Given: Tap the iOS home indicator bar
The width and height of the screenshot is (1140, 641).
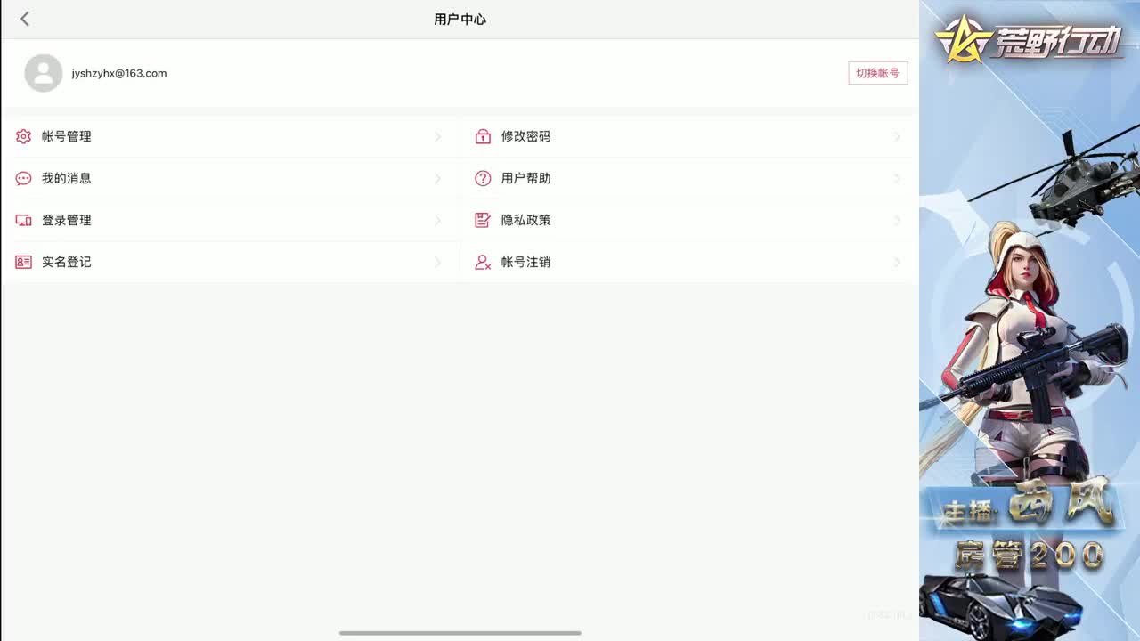Looking at the screenshot, I should coord(460,633).
